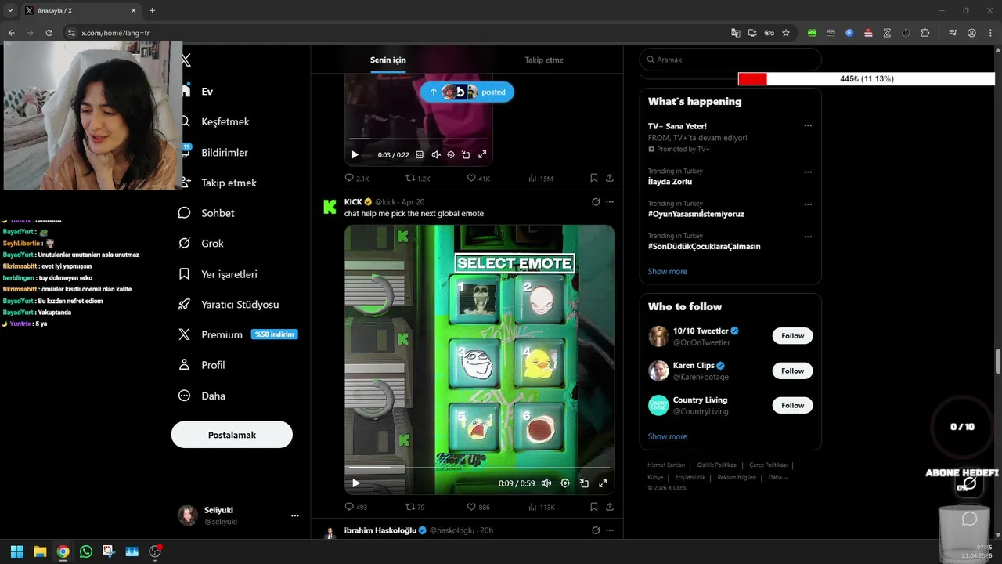Open Premium with %50 indirim badge
1002x564 pixels.
pos(238,334)
